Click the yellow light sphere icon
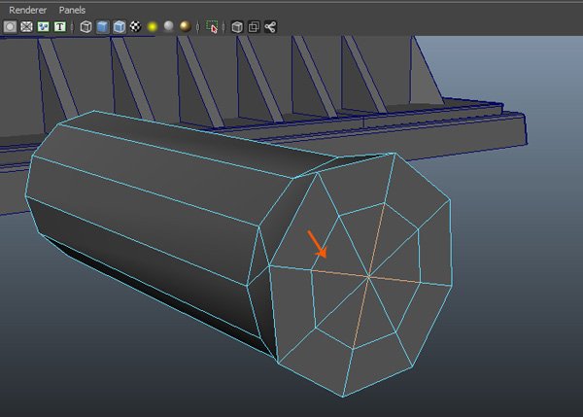Image resolution: width=583 pixels, height=417 pixels. click(x=153, y=27)
